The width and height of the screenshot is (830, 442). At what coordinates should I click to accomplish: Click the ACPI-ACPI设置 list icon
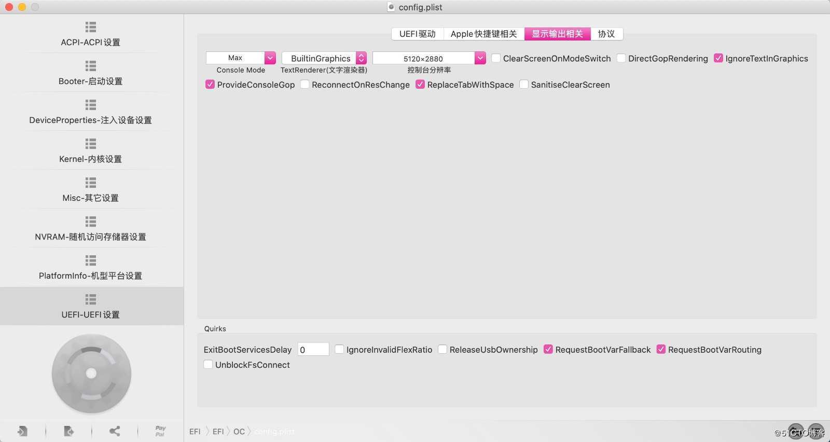tap(91, 27)
